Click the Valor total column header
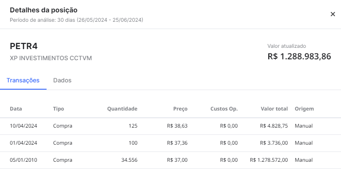This screenshot has height=169, width=341. tap(274, 108)
